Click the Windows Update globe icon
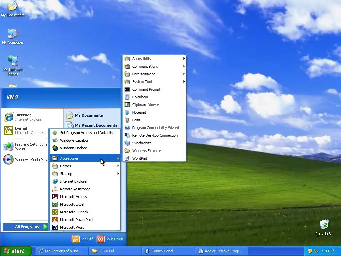This screenshot has width=341, height=256. [x=55, y=148]
